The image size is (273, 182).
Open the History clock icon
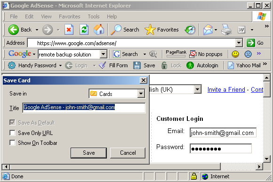tap(190, 30)
